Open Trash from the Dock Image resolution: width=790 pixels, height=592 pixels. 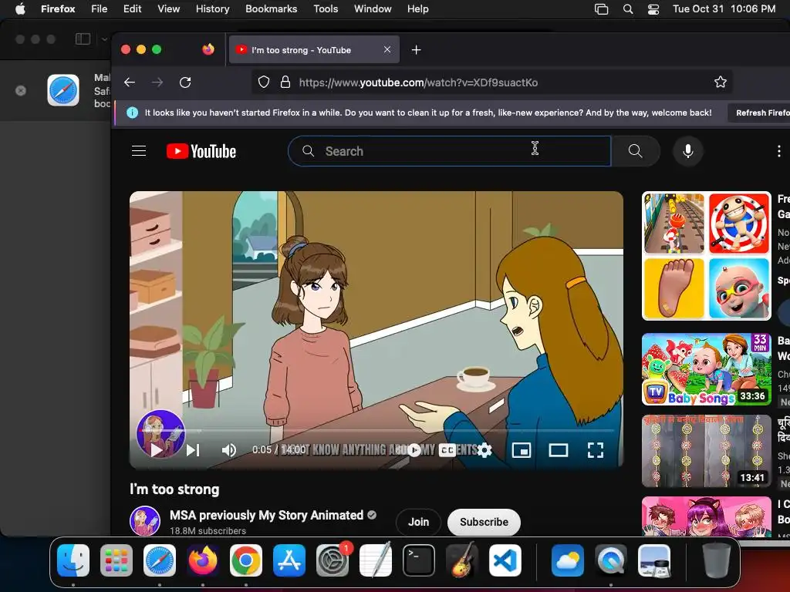point(717,560)
